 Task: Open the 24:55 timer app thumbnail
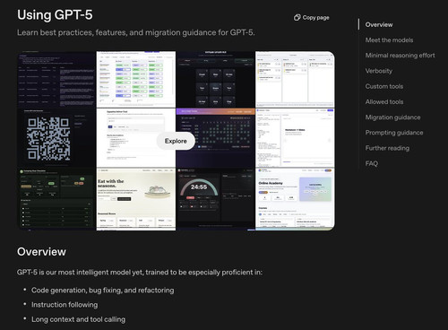click(215, 199)
